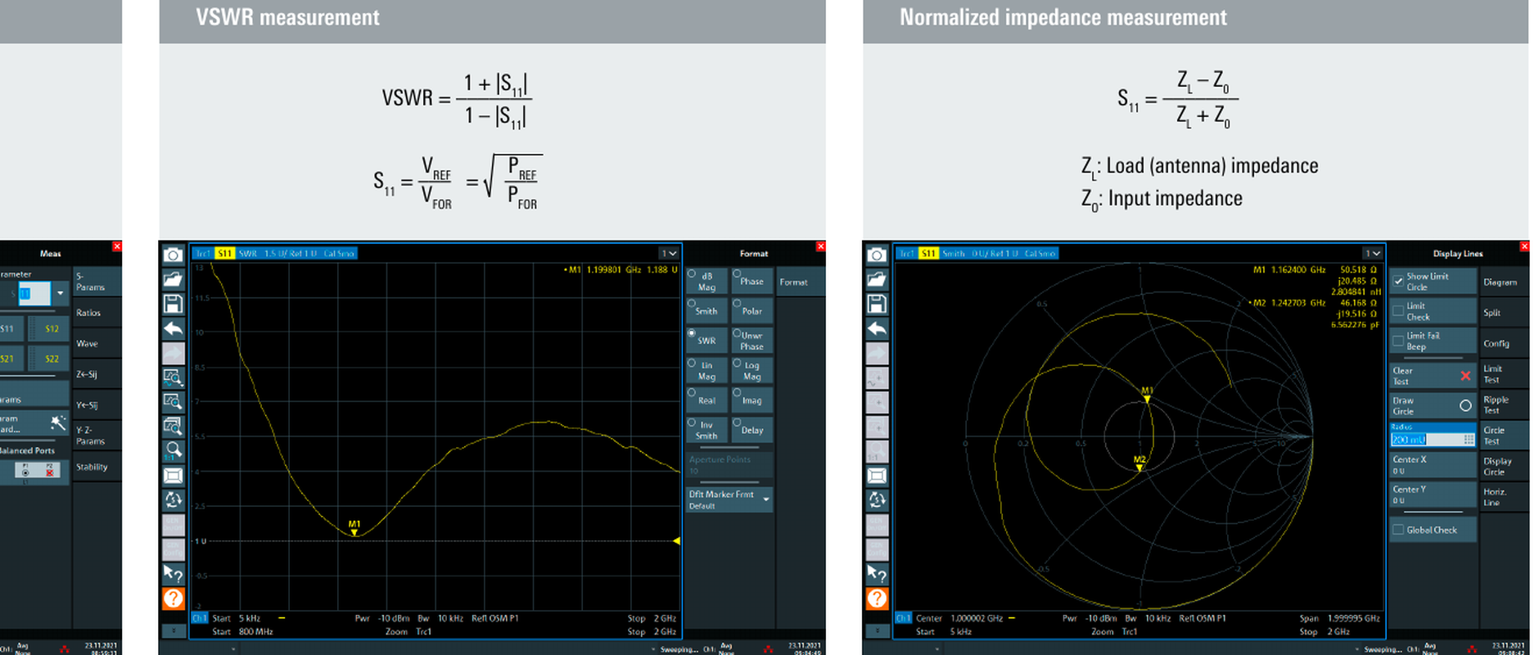Open the Ratios tab in the Meas panel

[x=97, y=313]
